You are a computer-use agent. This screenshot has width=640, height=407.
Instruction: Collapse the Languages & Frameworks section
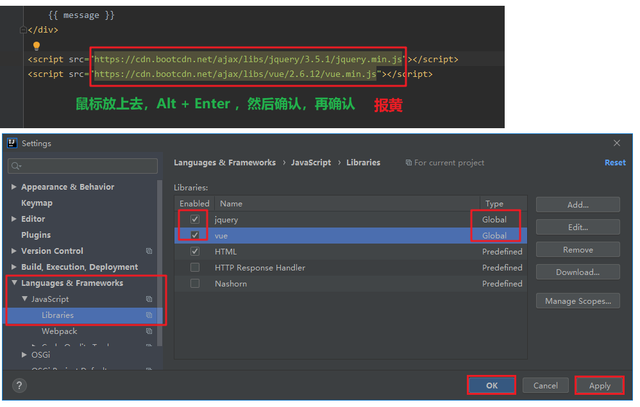point(14,283)
